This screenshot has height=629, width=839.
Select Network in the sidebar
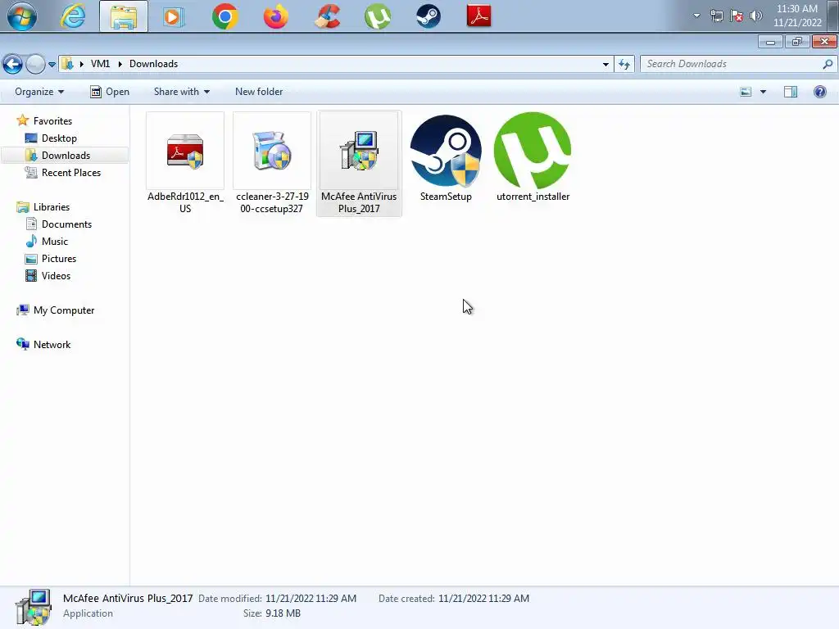[52, 345]
